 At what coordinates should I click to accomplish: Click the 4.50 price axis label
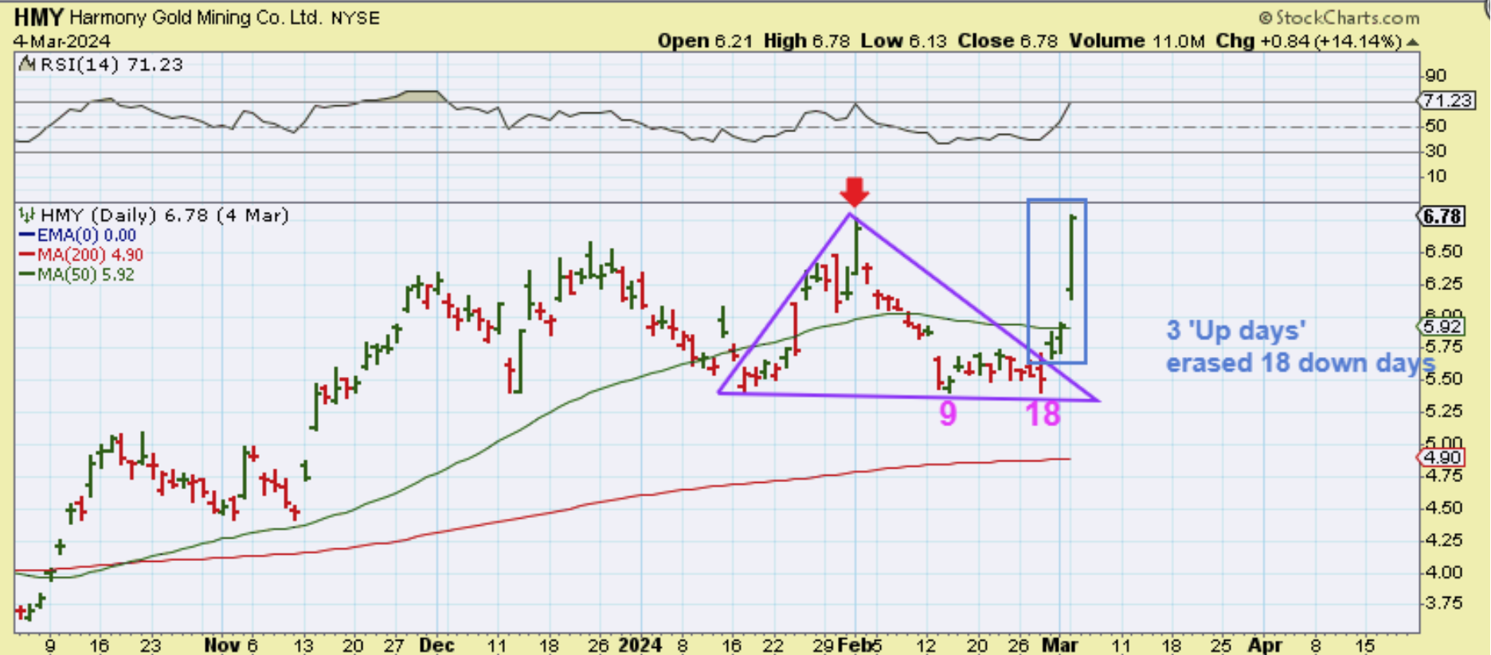click(1443, 508)
